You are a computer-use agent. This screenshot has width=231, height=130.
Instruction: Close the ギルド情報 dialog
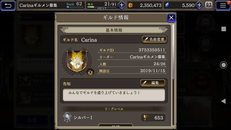point(171,18)
